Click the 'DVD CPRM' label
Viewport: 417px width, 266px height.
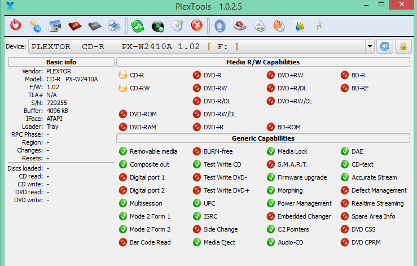click(366, 242)
